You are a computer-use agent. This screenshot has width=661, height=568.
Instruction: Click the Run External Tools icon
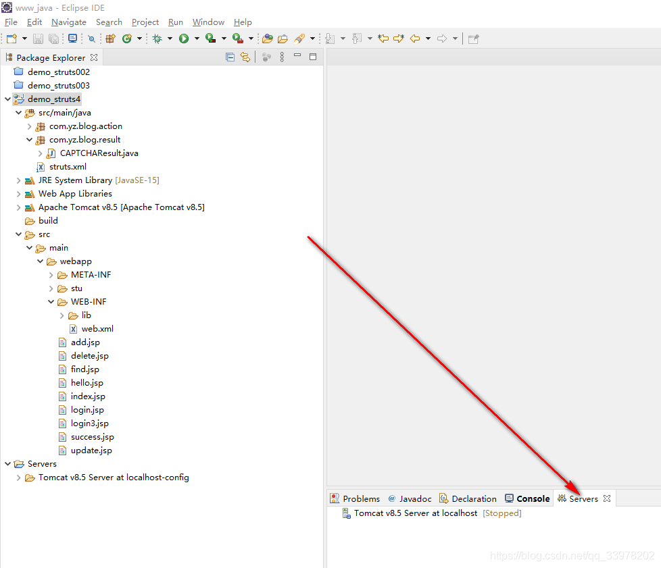[x=238, y=38]
